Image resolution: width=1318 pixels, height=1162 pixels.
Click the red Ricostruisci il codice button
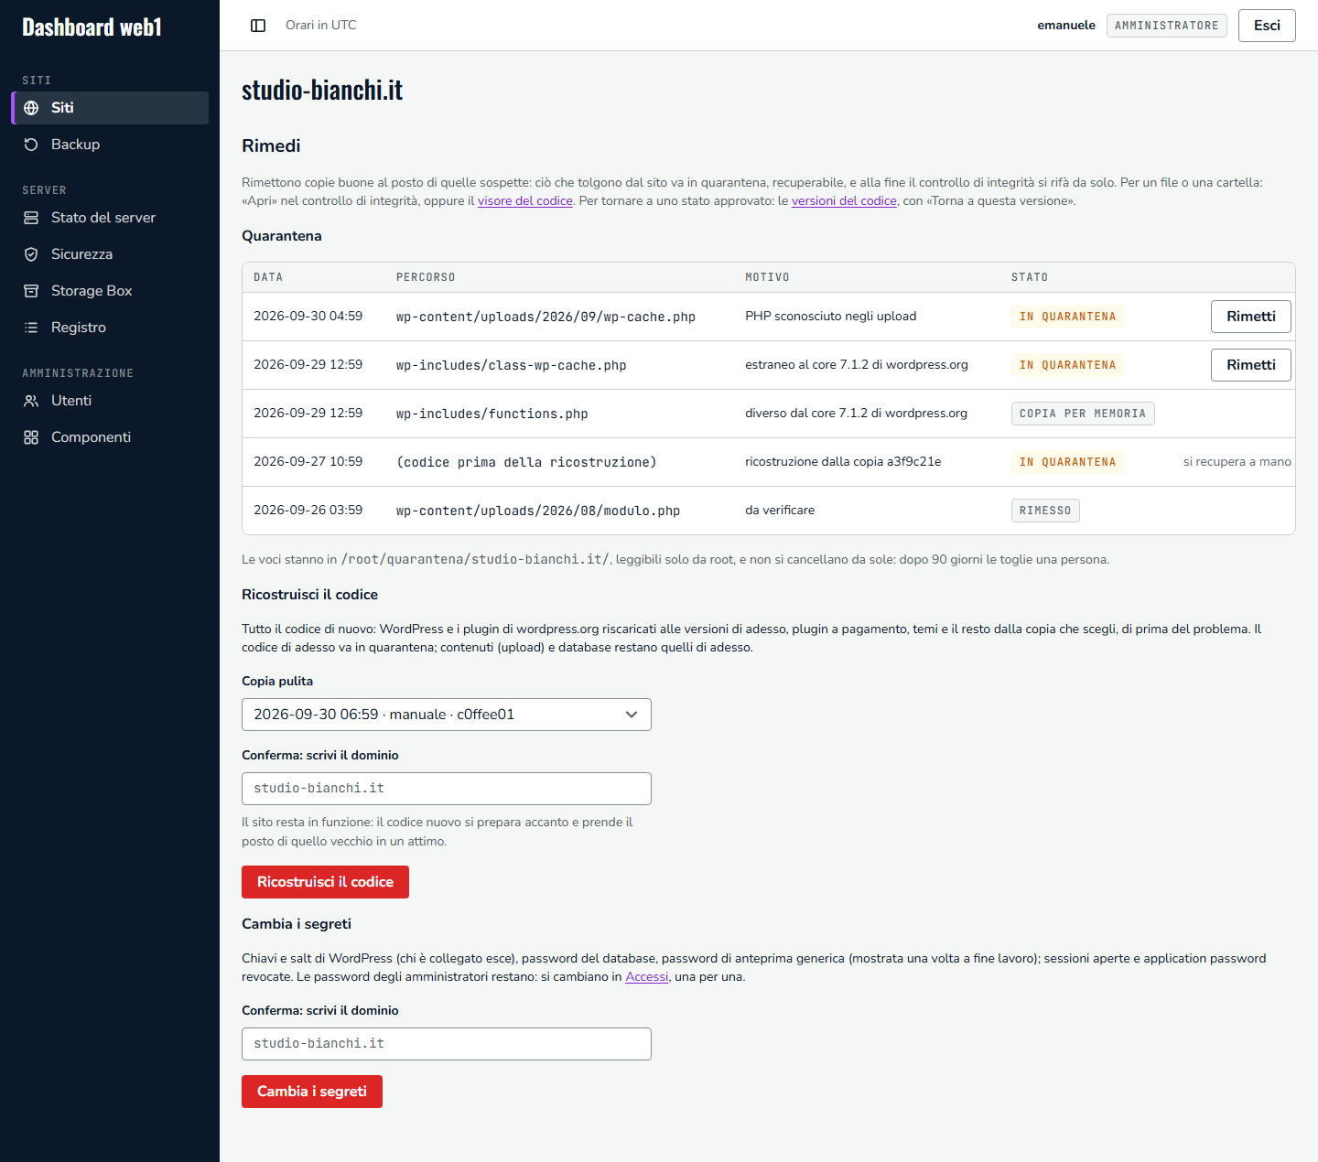pos(325,882)
